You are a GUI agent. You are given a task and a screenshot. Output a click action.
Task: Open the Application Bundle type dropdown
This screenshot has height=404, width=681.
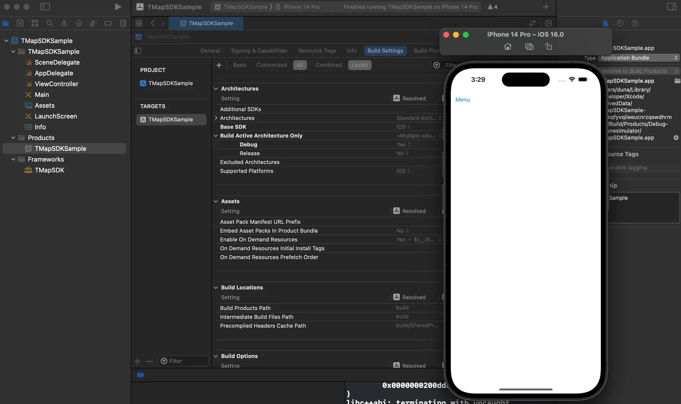(x=639, y=58)
